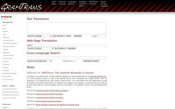The height and width of the screenshot is (109, 175).
Task: Click the Translate & Search button
Action: [91, 61]
